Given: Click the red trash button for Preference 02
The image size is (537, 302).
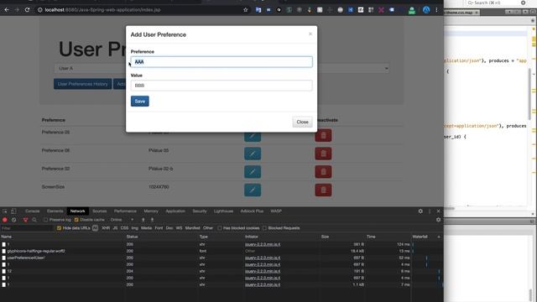Looking at the screenshot, I should pos(323,172).
